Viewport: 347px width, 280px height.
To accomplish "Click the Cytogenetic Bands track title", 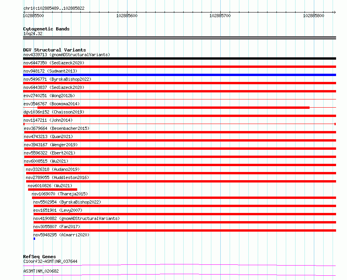I will (46, 29).
